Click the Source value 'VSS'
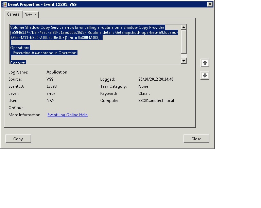 [x=50, y=79]
